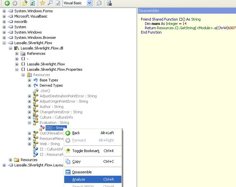Click the getter method icon under Evaluation
This screenshot has height=187, width=236.
pos(42,128)
